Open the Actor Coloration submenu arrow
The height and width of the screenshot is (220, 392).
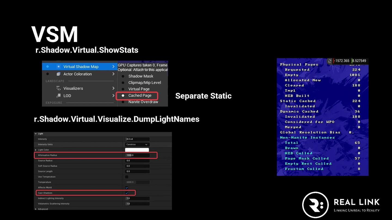tap(114, 74)
